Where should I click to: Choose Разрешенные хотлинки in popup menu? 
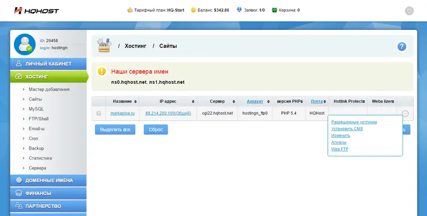pyautogui.click(x=354, y=122)
